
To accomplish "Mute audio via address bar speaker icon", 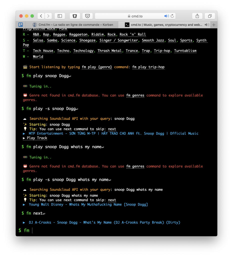I will coord(166,16).
